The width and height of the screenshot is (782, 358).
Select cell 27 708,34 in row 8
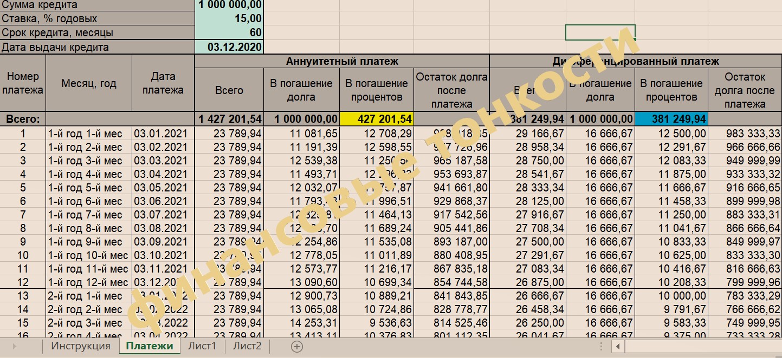[527, 228]
